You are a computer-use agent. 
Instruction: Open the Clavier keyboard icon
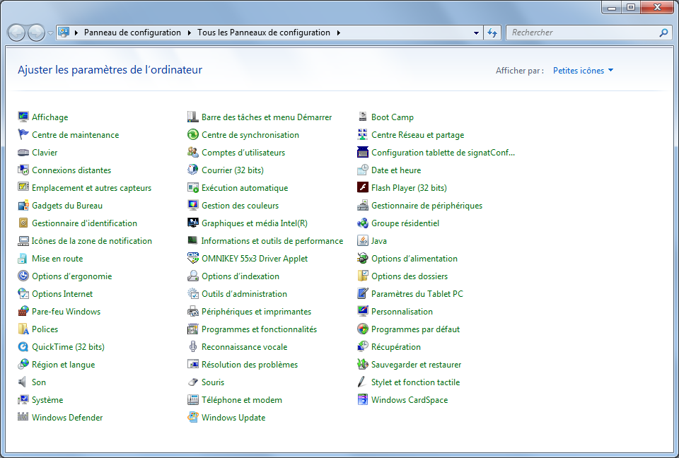[23, 153]
